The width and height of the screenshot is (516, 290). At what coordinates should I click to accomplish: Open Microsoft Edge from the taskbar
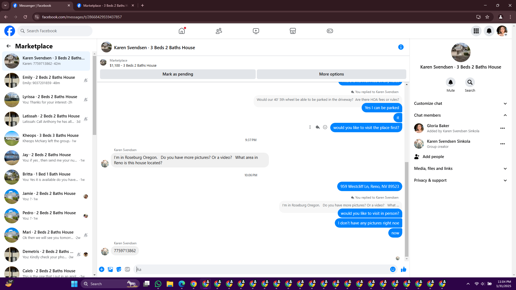tap(182, 284)
